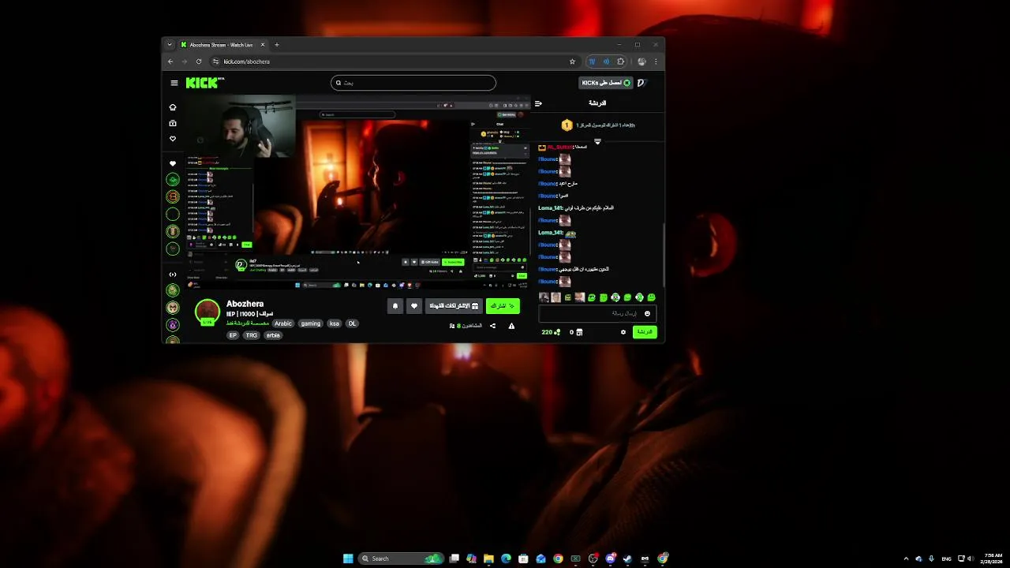Viewport: 1010px width, 568px height.
Task: Open Chrome profile avatar
Action: pos(642,62)
